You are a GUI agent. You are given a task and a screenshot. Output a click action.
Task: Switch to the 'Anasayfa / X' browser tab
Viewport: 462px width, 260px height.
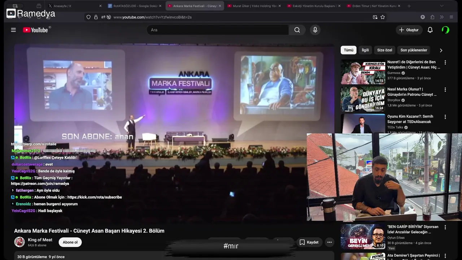coord(74,6)
